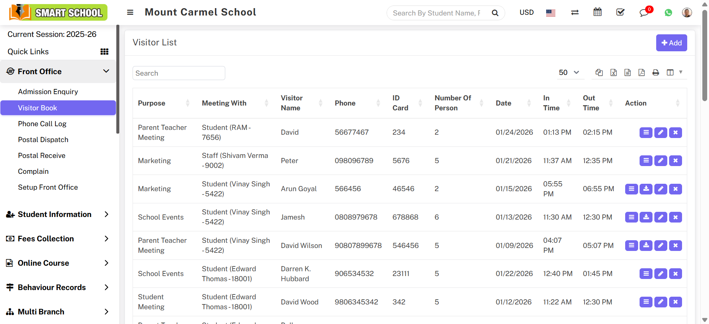Delete Peter's visitor record
This screenshot has width=709, height=324.
[675, 161]
